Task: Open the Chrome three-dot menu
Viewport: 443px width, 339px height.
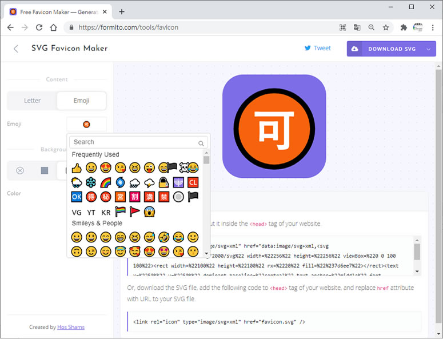Action: (x=434, y=27)
